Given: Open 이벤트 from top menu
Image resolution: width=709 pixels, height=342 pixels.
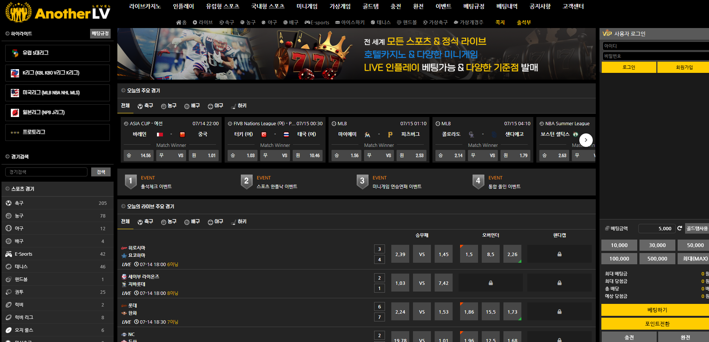Looking at the screenshot, I should pyautogui.click(x=444, y=6).
